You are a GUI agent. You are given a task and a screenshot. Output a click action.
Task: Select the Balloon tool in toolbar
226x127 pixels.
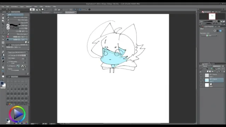(3, 77)
